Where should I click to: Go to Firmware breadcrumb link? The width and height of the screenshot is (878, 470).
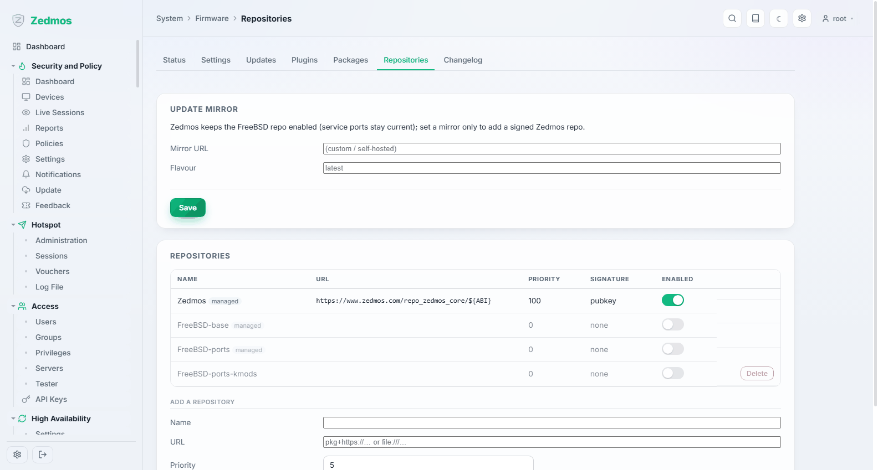pyautogui.click(x=212, y=18)
